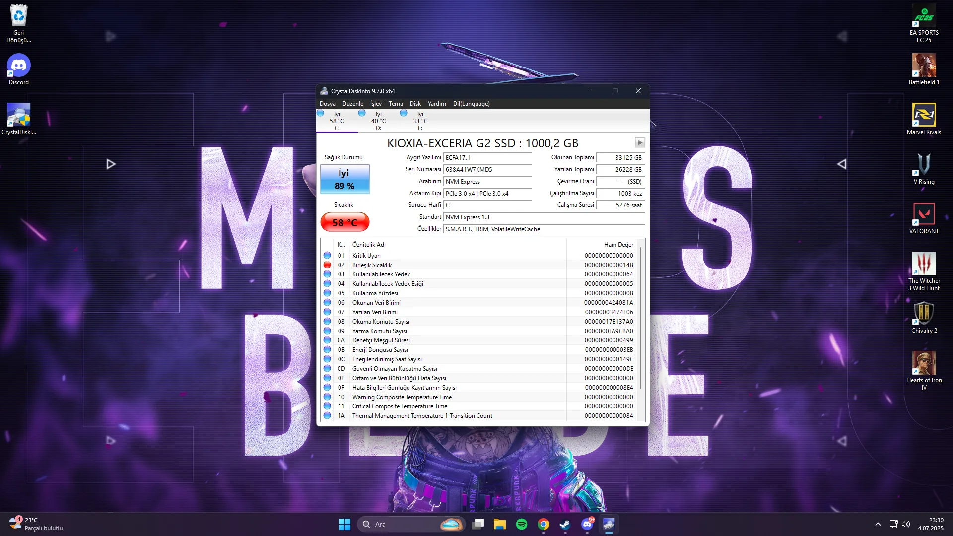This screenshot has width=953, height=536.
Task: Open Hearts of Iron IV shortcut
Action: (924, 371)
